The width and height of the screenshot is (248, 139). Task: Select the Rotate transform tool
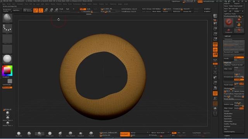click(x=56, y=10)
